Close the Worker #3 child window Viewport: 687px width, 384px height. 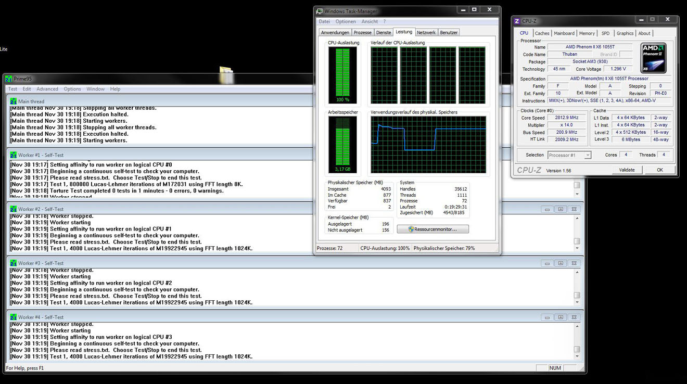coord(574,263)
